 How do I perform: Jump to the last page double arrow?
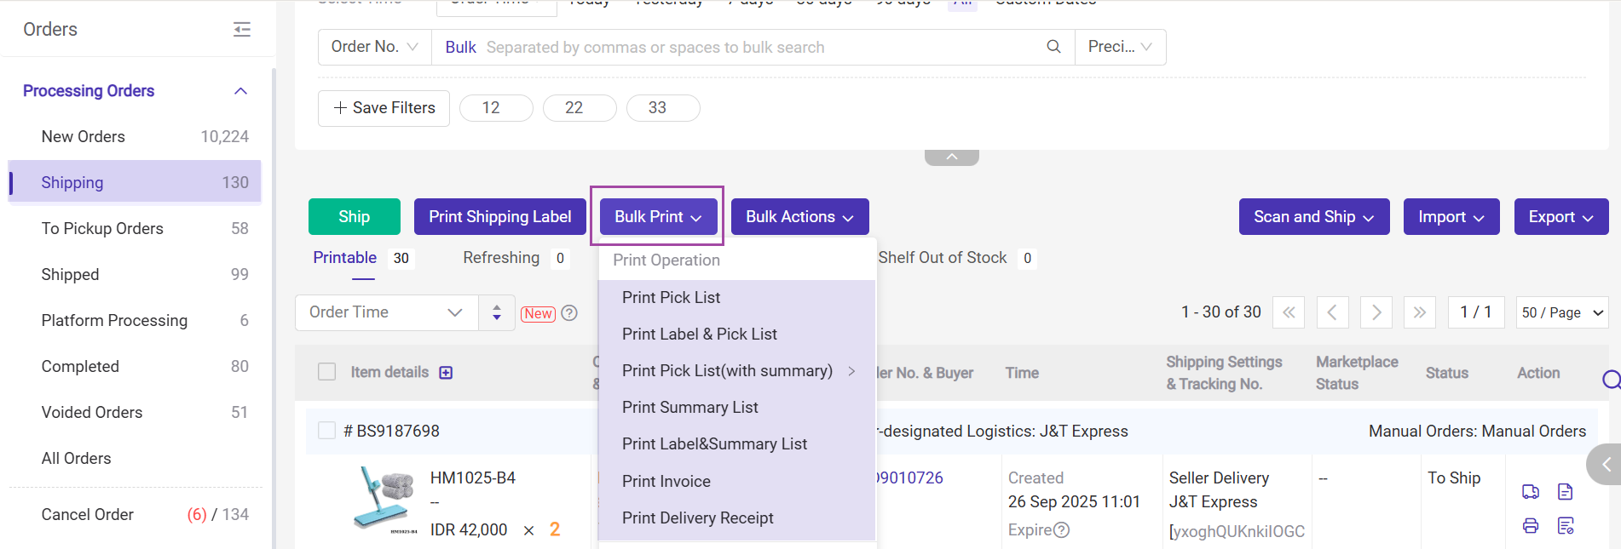[1419, 312]
